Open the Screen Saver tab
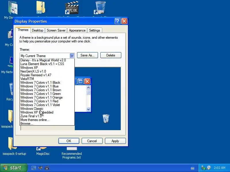The image size is (230, 172). coord(56,30)
